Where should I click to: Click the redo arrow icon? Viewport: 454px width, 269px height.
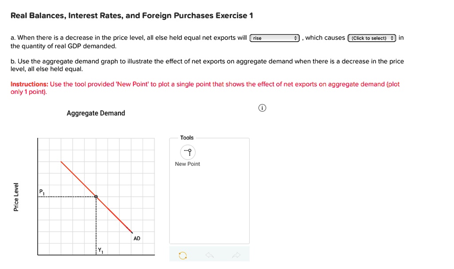pyautogui.click(x=237, y=255)
